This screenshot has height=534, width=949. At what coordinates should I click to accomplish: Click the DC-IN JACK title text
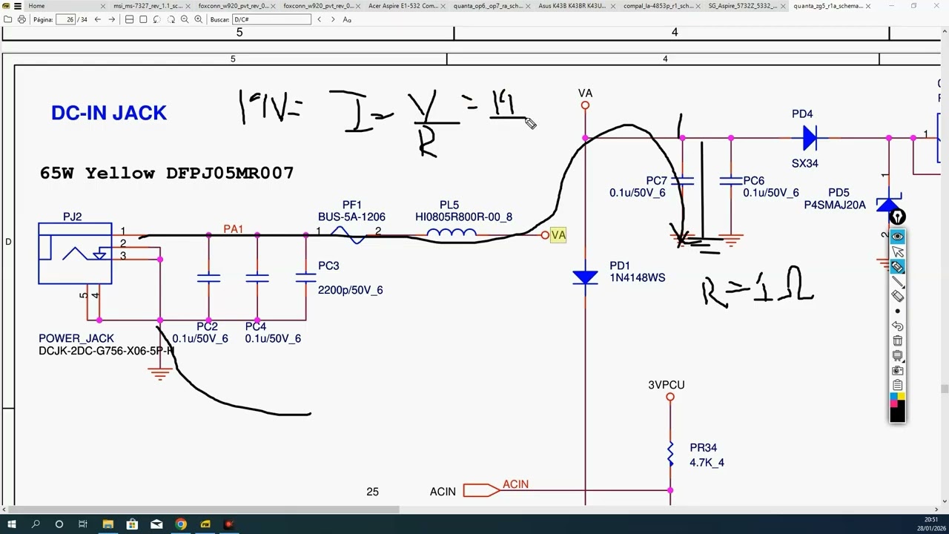click(x=109, y=113)
